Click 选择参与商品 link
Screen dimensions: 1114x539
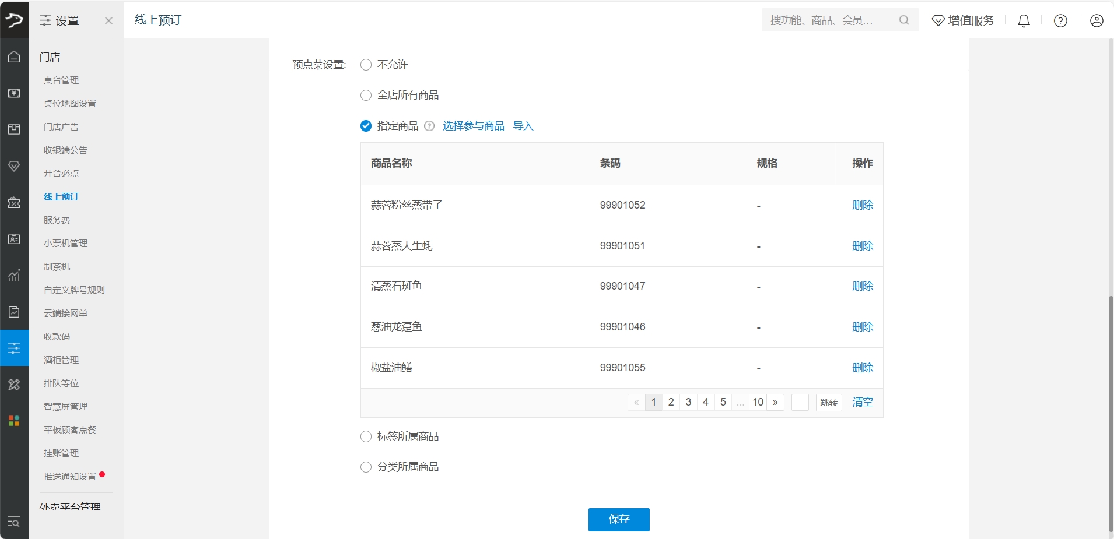click(x=473, y=126)
